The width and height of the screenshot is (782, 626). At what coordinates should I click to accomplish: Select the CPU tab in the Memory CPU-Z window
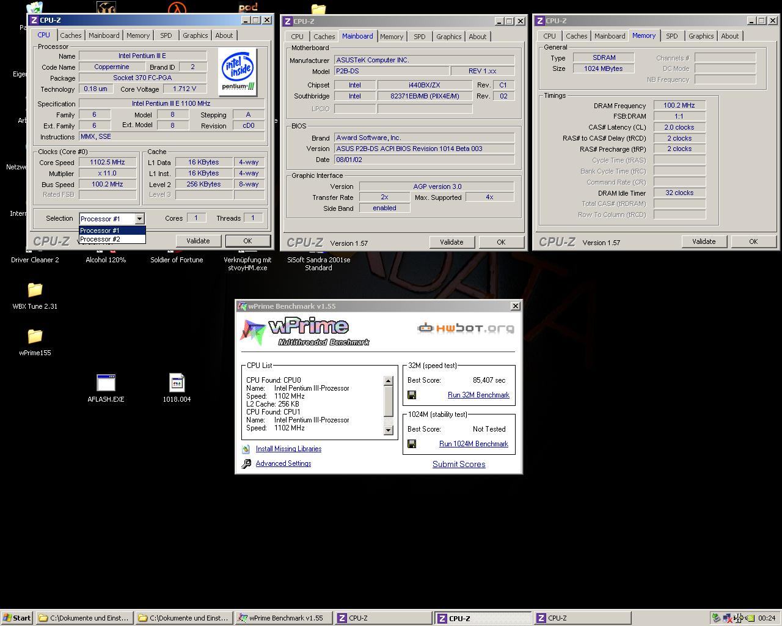pyautogui.click(x=550, y=36)
